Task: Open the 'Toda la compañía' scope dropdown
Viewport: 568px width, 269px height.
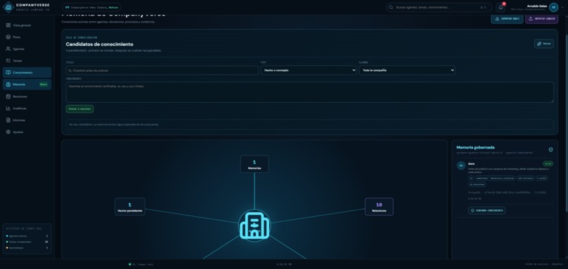Action: pyautogui.click(x=407, y=70)
